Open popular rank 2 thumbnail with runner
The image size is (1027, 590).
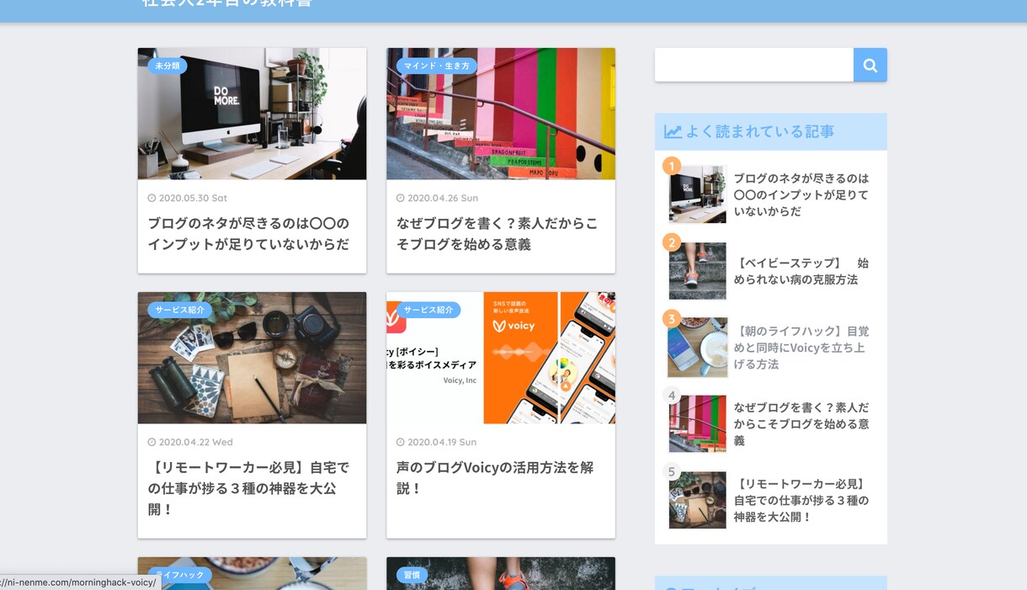697,271
